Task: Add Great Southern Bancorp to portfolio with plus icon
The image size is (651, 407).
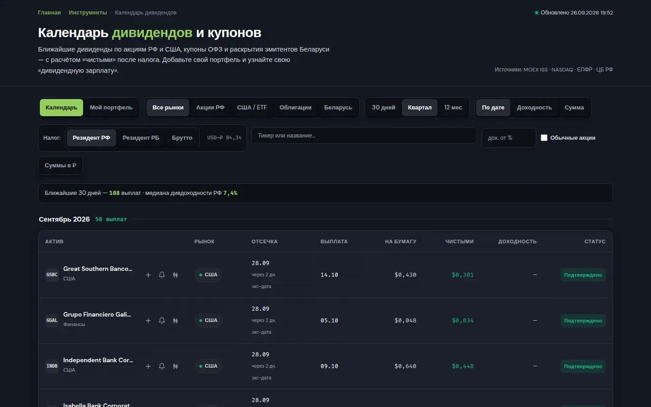Action: point(148,275)
